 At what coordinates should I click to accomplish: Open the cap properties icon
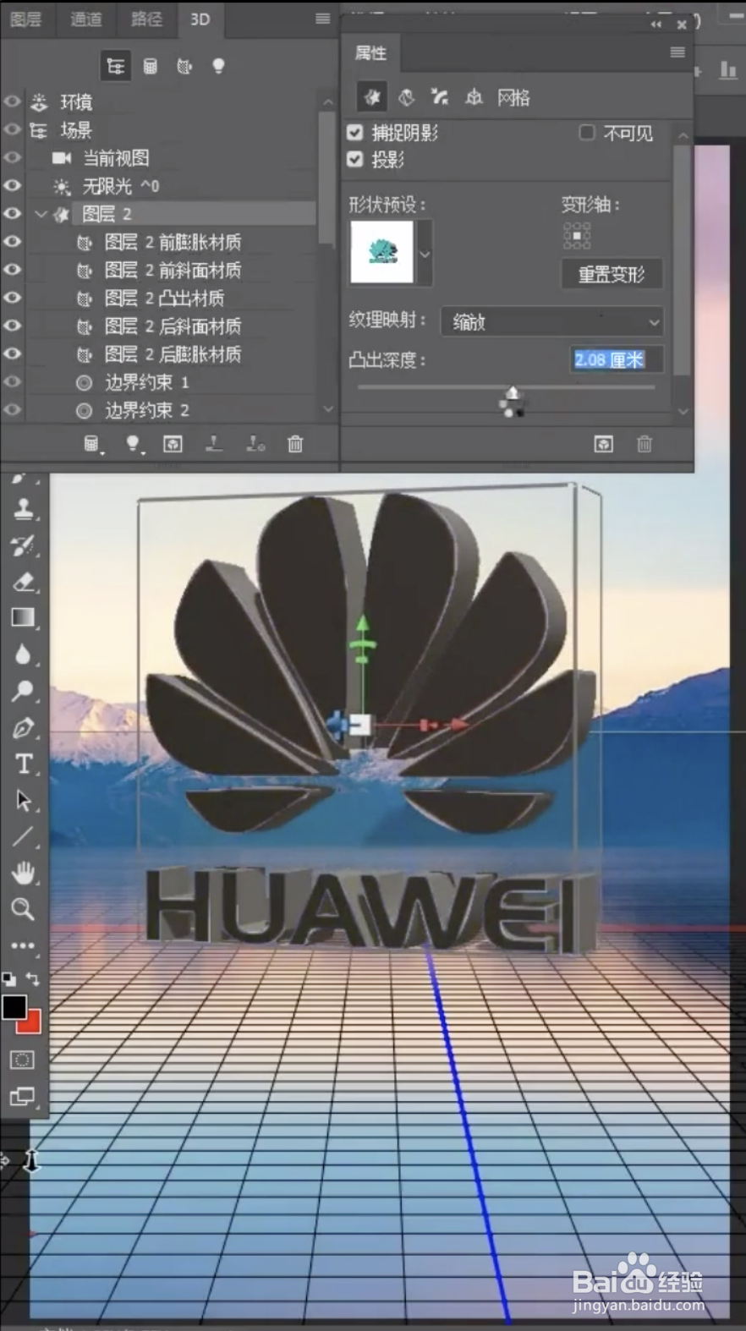[x=440, y=97]
